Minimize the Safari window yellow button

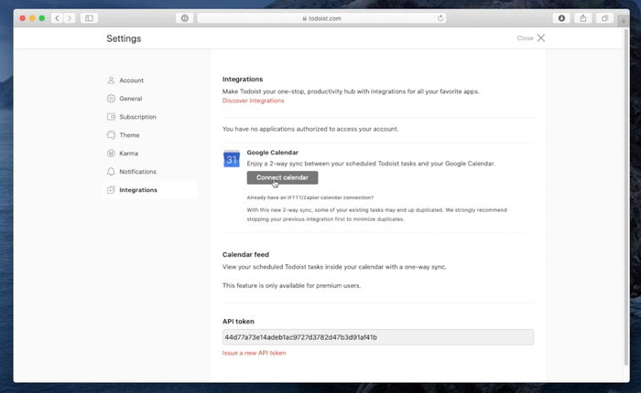point(32,18)
